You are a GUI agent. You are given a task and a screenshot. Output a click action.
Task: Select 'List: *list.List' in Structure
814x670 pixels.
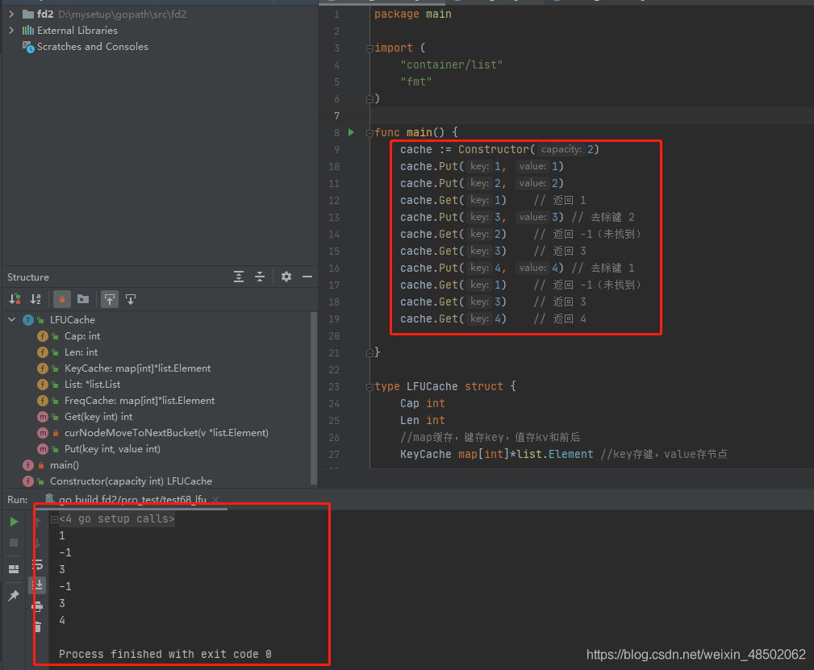click(93, 384)
